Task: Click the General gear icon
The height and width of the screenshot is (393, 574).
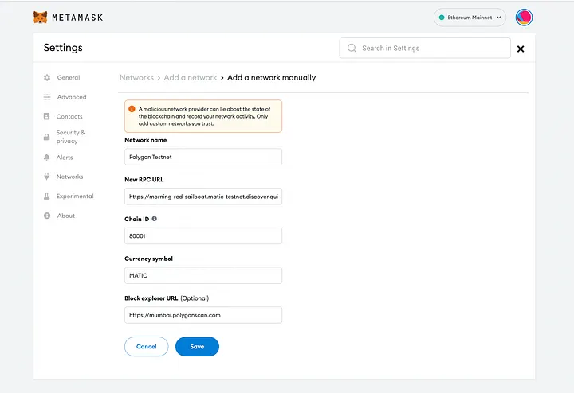Action: (47, 78)
